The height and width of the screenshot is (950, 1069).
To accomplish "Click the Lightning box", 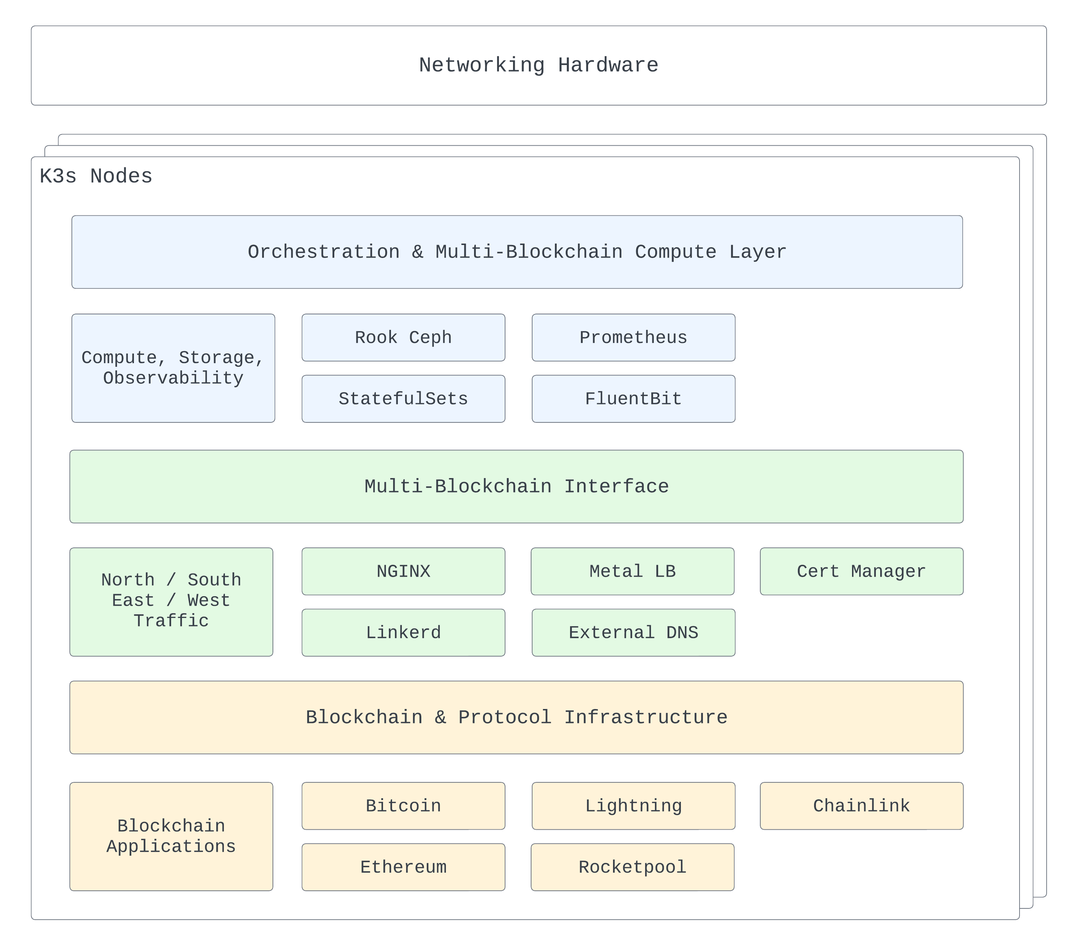I will 633,806.
